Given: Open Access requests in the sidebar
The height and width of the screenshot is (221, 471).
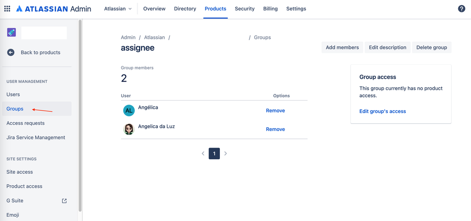Looking at the screenshot, I should pyautogui.click(x=37, y=123).
